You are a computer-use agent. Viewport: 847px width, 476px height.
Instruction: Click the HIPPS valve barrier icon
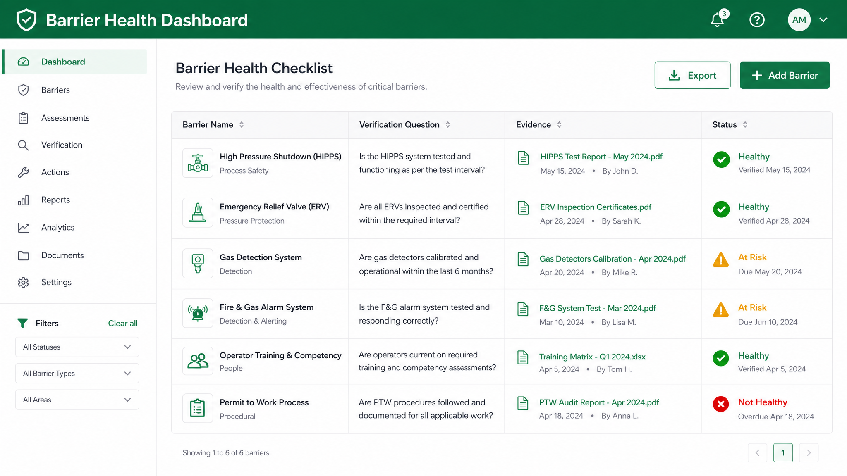tap(198, 163)
